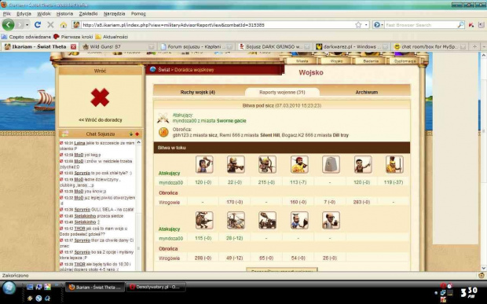Click the chat panel scrollbar
Screen dimensions: 487x304
pos(138,205)
